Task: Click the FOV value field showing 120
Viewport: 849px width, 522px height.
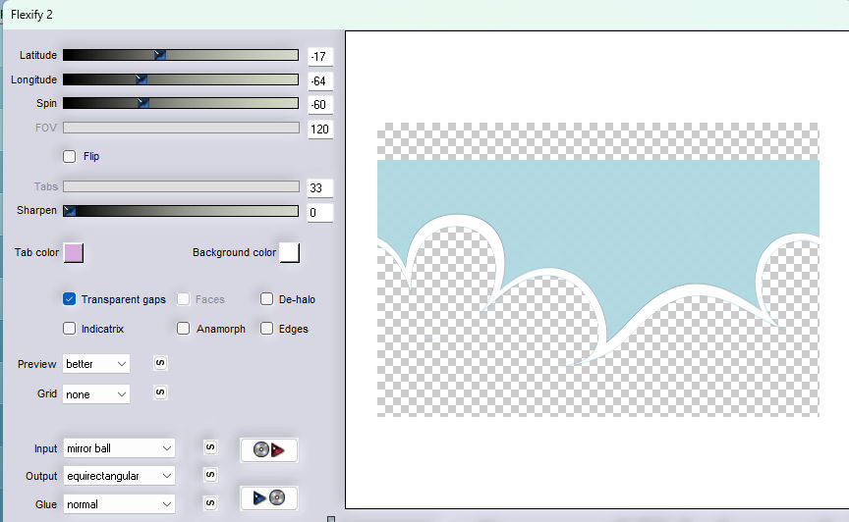Action: pos(320,130)
